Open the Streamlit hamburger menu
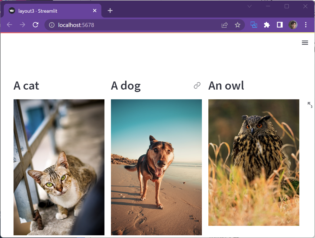This screenshot has height=238, width=315. click(x=305, y=43)
